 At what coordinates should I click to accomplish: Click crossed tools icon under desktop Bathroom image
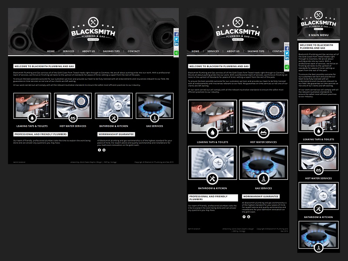pyautogui.click(x=114, y=118)
